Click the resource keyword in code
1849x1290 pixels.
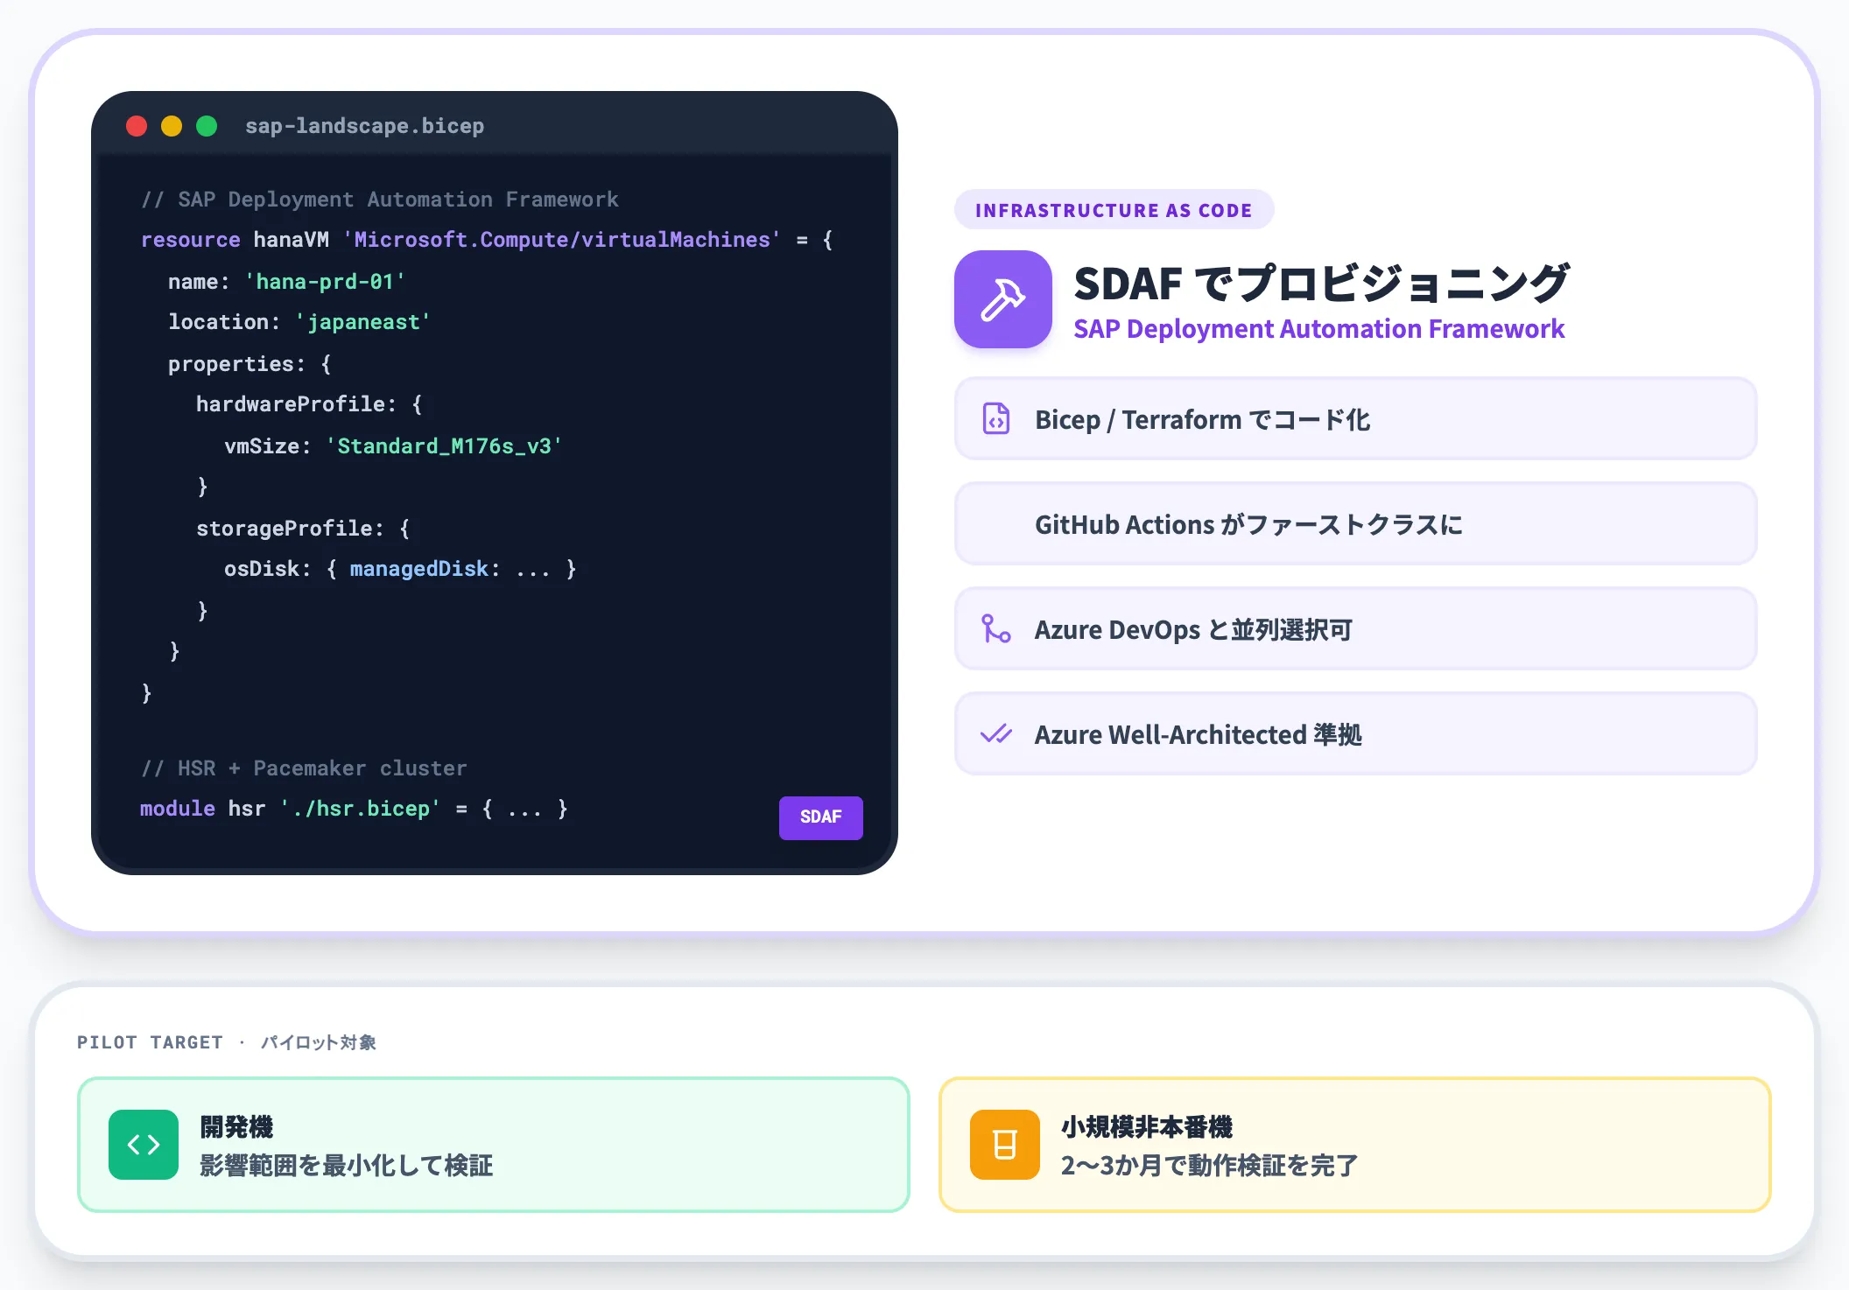point(190,240)
